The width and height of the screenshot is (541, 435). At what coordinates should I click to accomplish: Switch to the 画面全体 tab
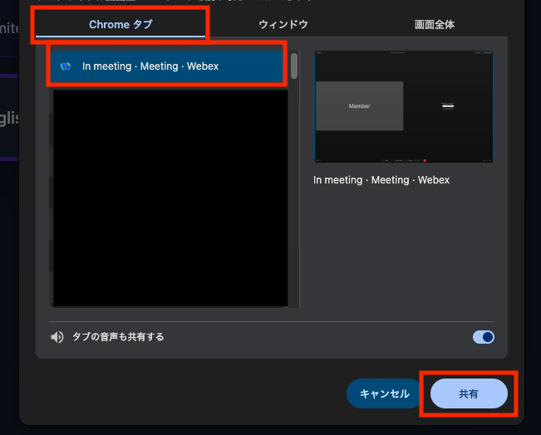tap(435, 24)
